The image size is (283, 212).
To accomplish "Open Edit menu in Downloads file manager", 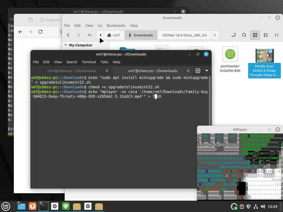I will point(77,25).
